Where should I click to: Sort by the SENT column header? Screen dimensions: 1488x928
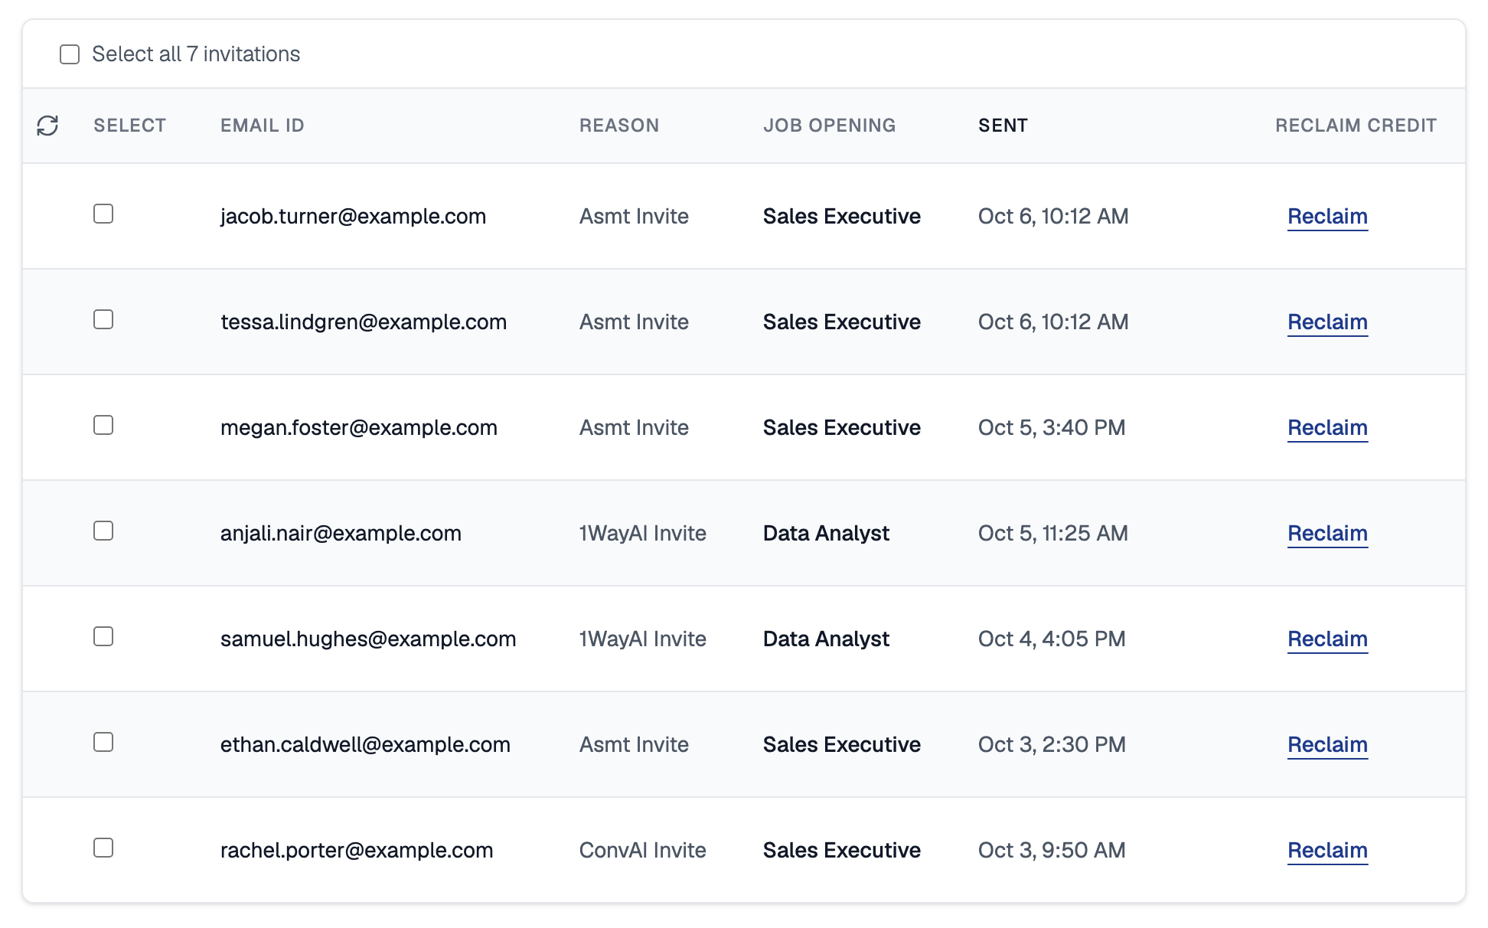[x=1003, y=126]
